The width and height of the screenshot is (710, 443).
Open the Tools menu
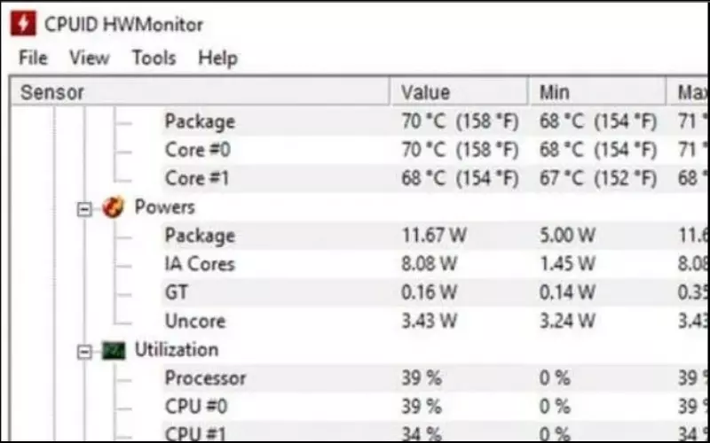click(154, 58)
